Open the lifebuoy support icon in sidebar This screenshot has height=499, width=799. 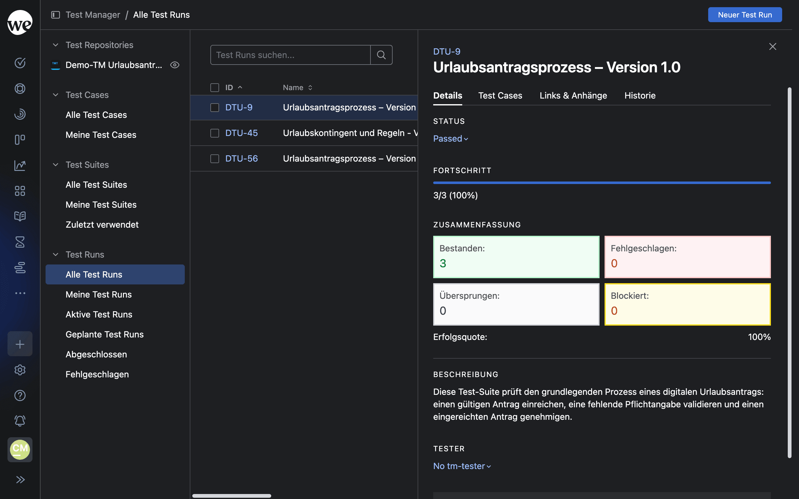(x=20, y=89)
